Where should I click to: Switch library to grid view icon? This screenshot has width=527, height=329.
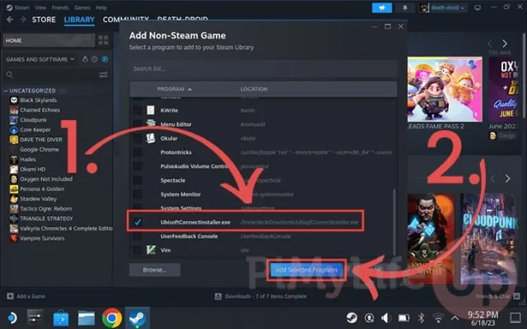pyautogui.click(x=103, y=40)
